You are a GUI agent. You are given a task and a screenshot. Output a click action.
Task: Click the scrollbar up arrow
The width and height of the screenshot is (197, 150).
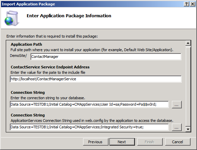click(188, 43)
